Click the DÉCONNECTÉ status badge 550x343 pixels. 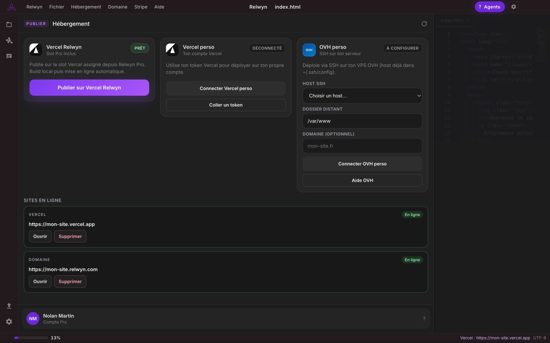(x=267, y=48)
